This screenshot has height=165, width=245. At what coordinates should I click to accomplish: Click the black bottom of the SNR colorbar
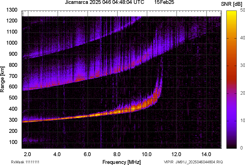pos(232,147)
